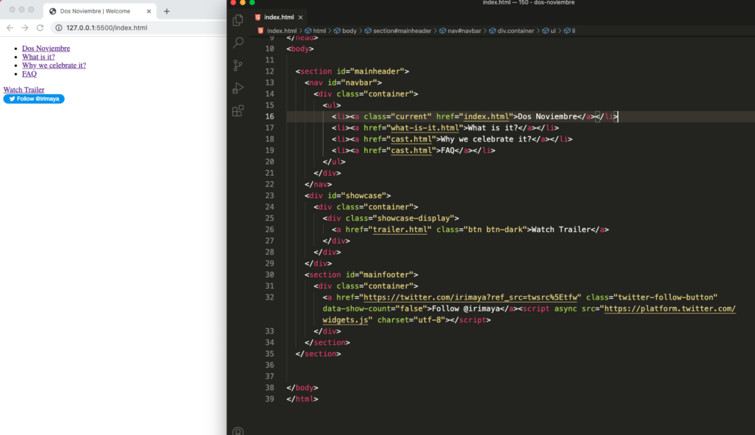Viewport: 755px width, 435px height.
Task: Click the widgets.js text in code
Action: tap(345, 320)
